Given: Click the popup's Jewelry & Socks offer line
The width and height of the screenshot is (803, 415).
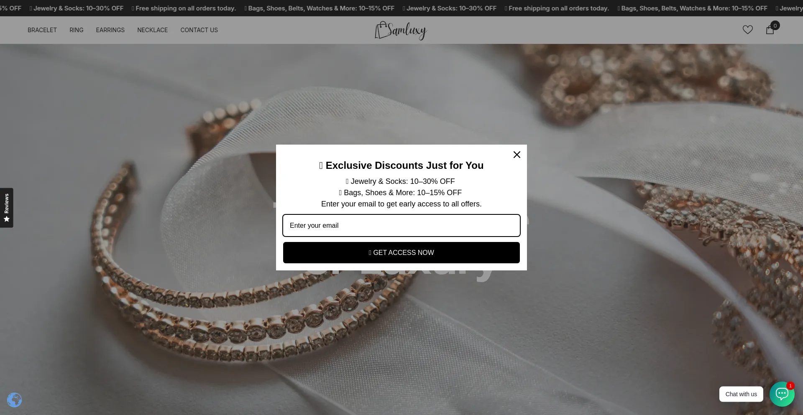Looking at the screenshot, I should pyautogui.click(x=400, y=181).
